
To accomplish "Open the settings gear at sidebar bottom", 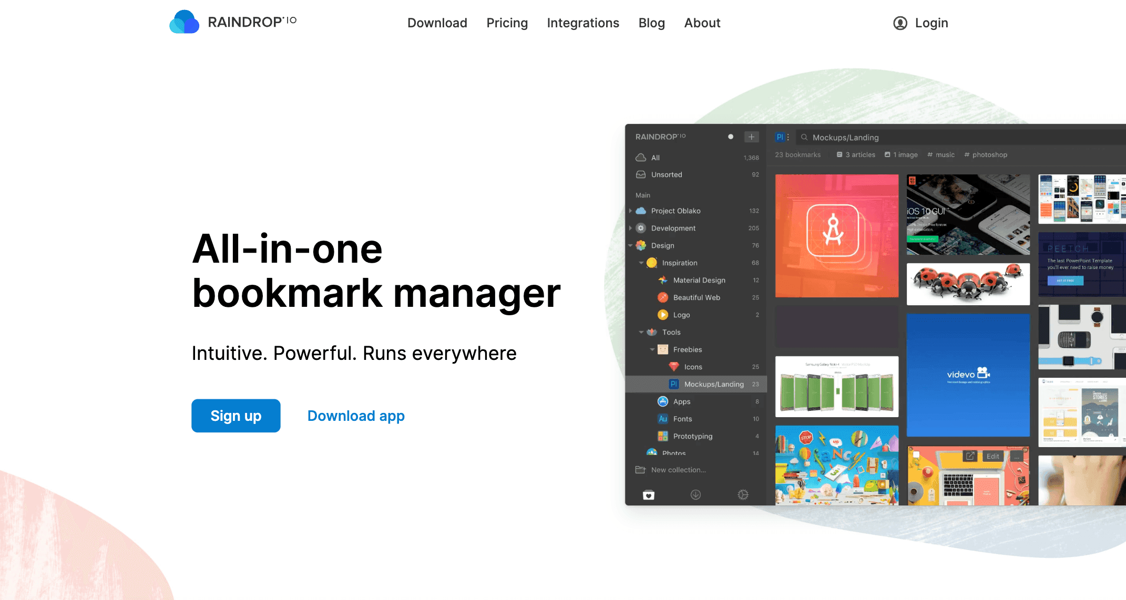I will click(x=743, y=494).
